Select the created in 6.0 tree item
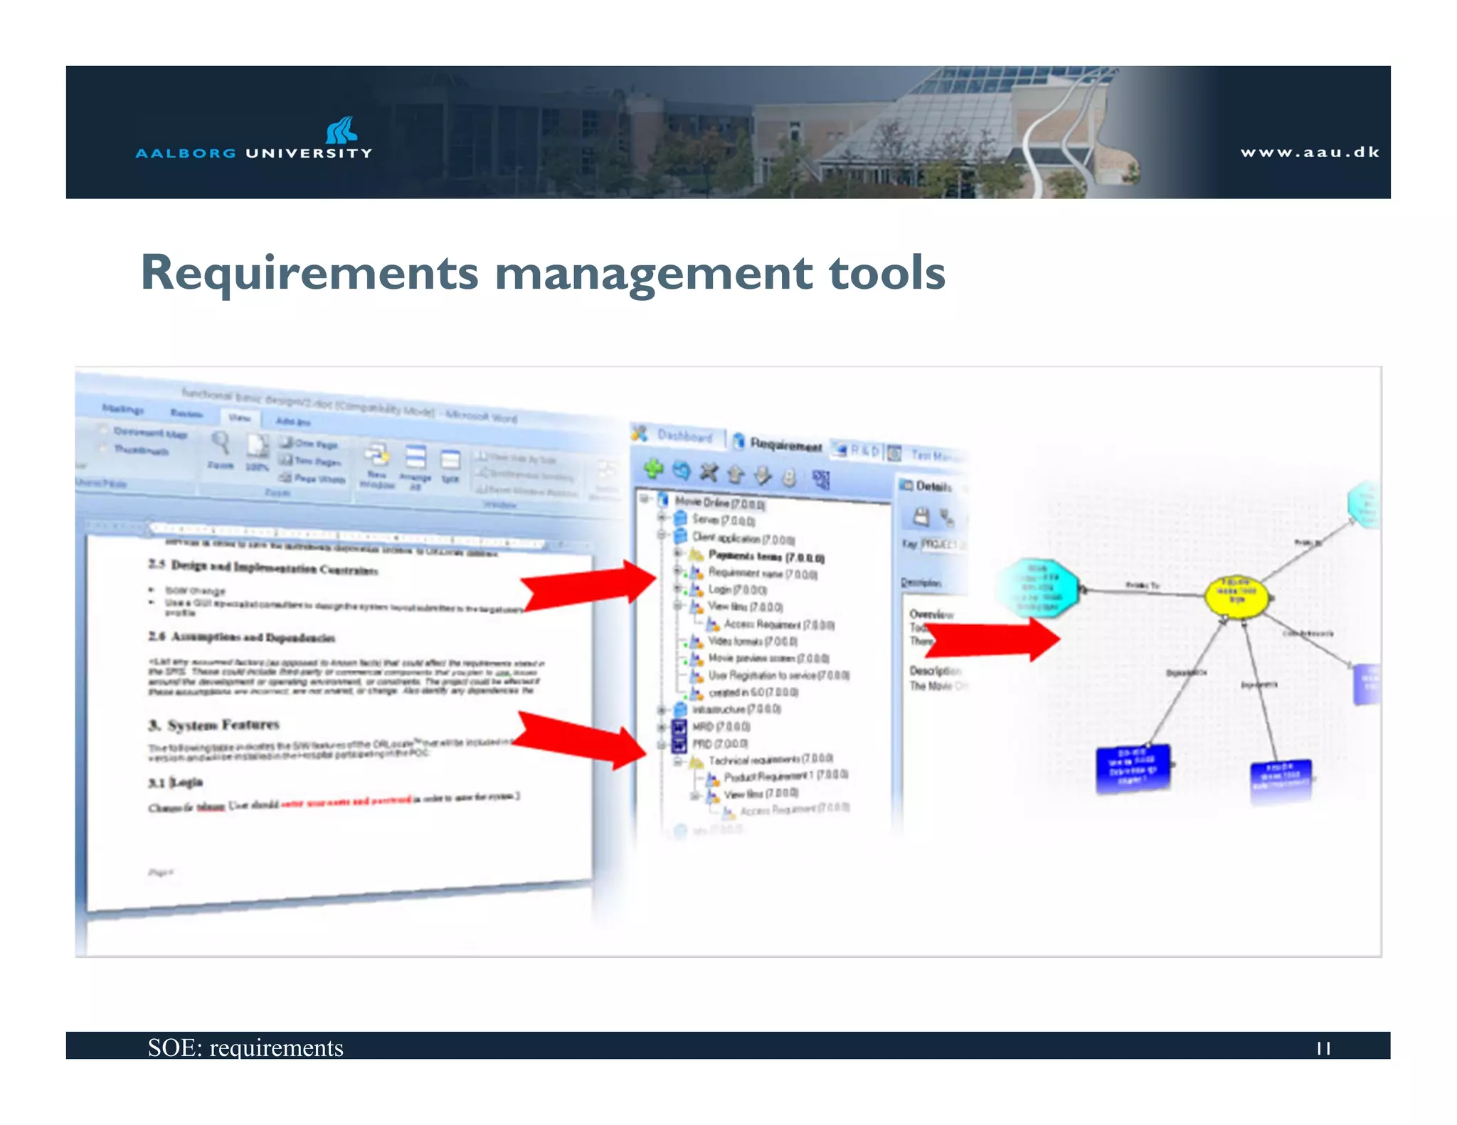The width and height of the screenshot is (1457, 1125). click(753, 693)
